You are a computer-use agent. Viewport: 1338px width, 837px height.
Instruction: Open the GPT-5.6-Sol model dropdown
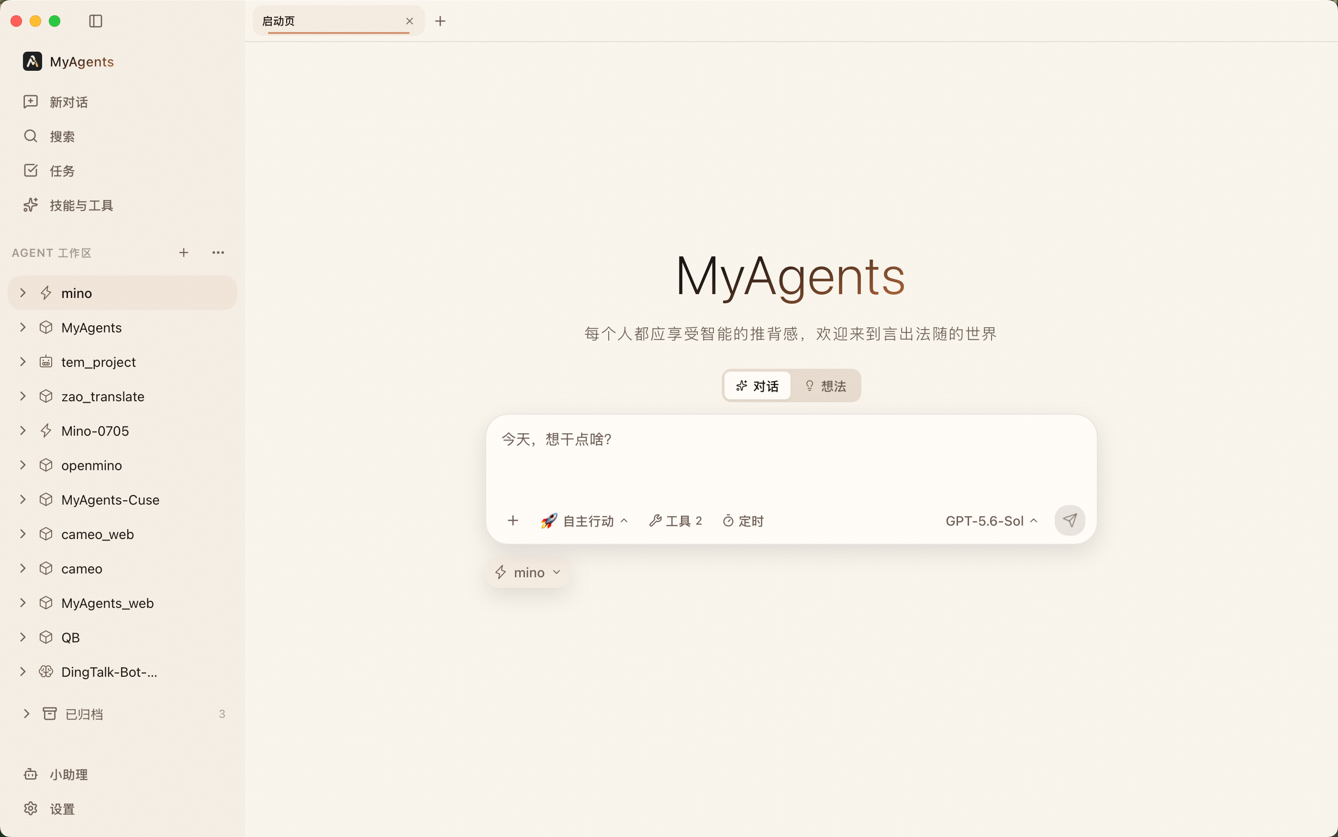pyautogui.click(x=992, y=521)
